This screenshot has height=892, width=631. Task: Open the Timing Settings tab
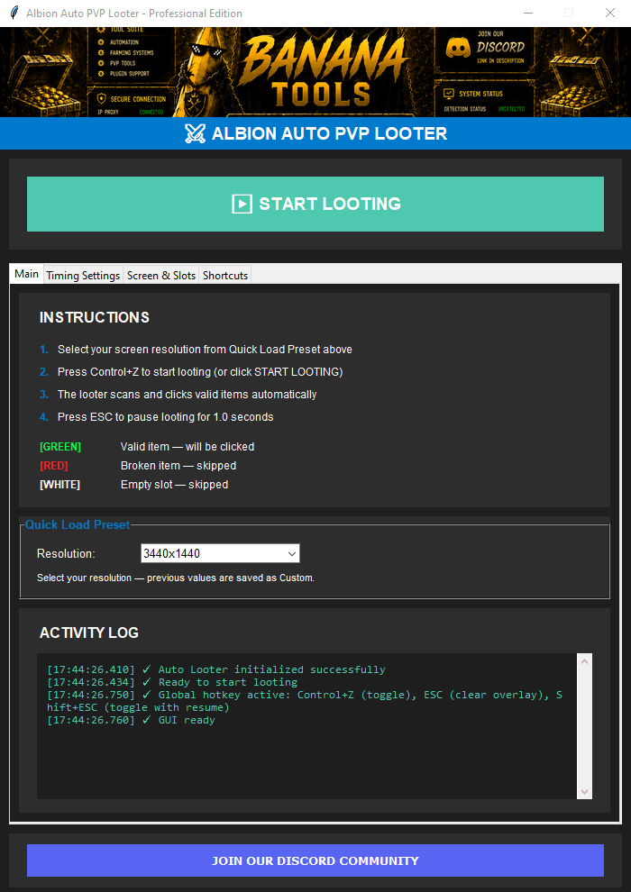tap(83, 276)
